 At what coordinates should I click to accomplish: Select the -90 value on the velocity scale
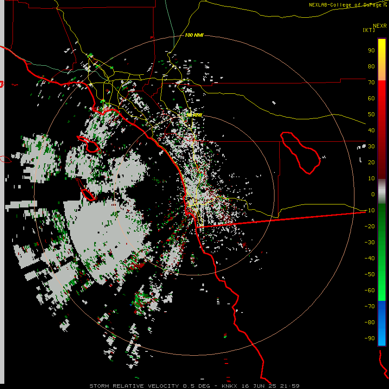point(370,338)
